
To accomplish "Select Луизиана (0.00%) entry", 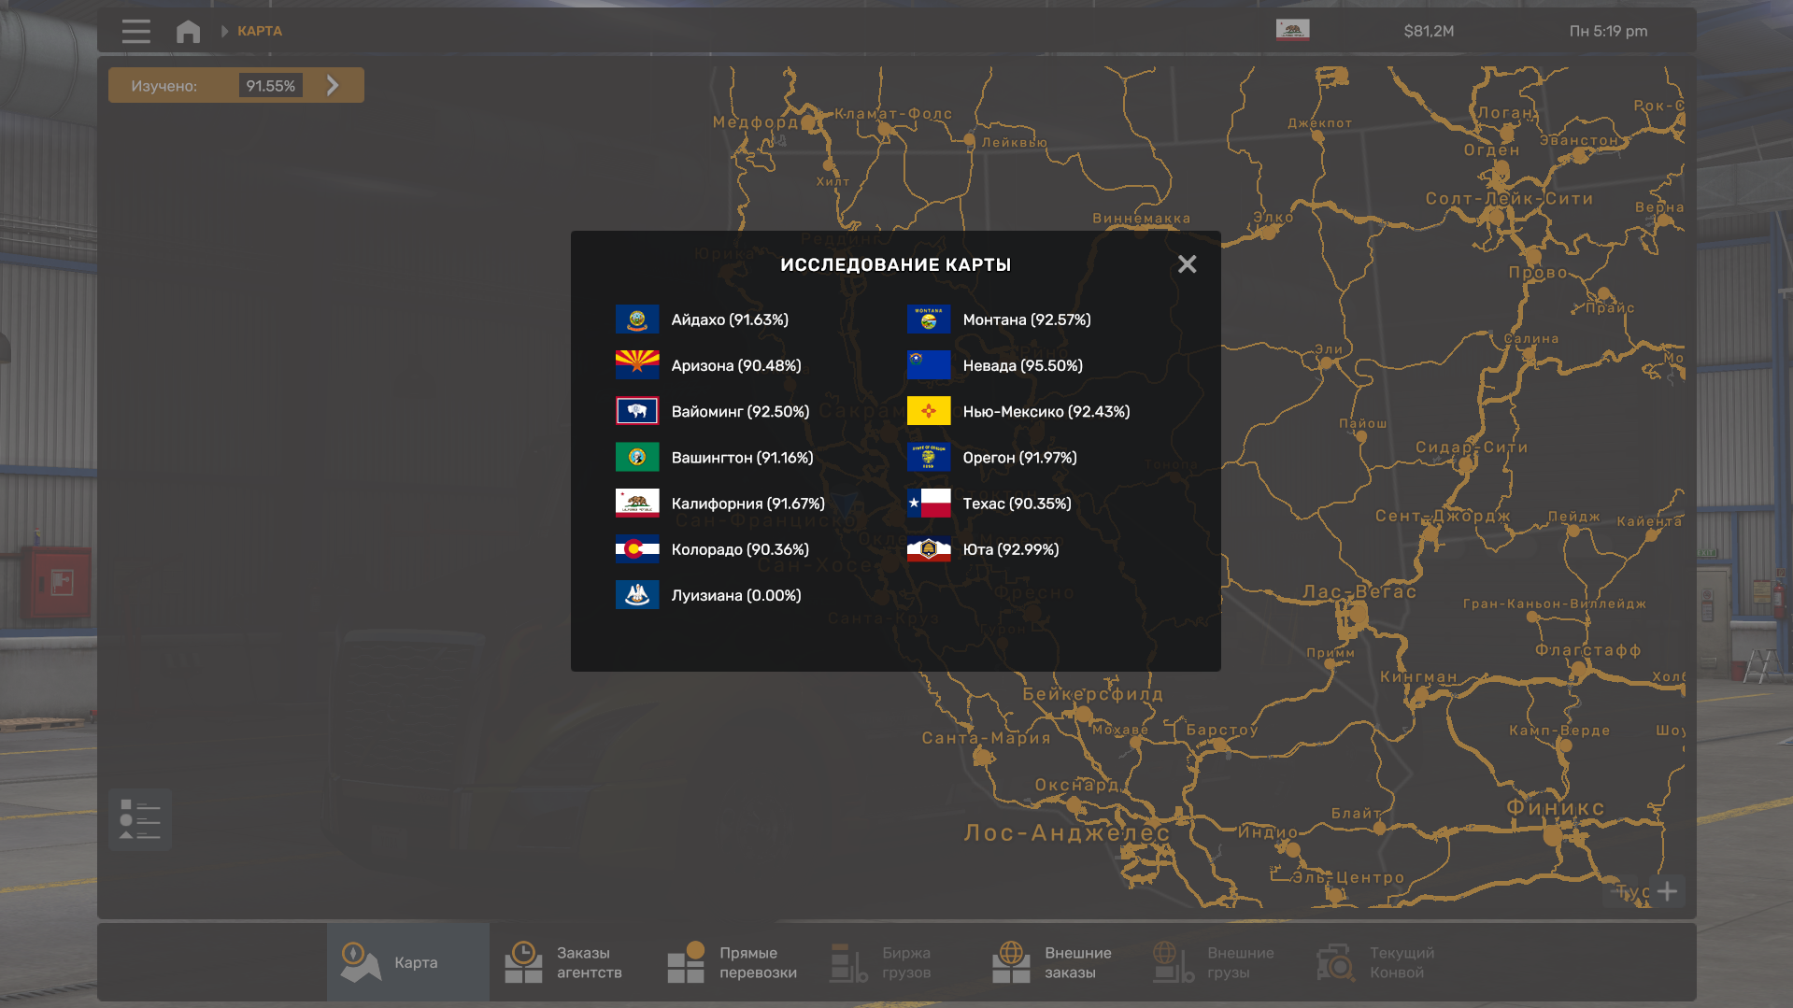I will 736,595.
